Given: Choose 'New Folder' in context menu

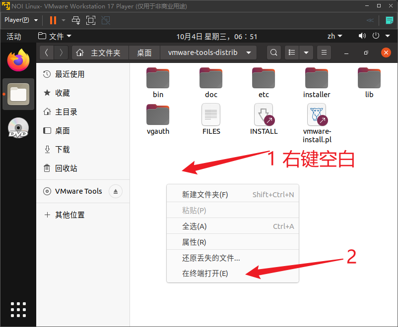Looking at the screenshot, I should tap(205, 195).
